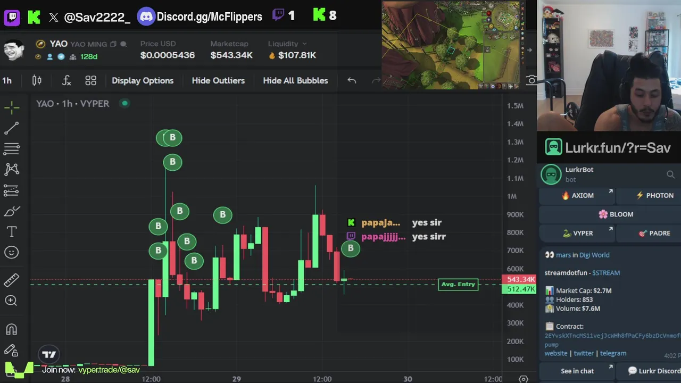Click the Kick logo in stream header
This screenshot has width=681, height=383.
click(x=34, y=16)
